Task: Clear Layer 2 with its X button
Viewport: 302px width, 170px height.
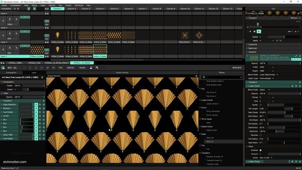Action: (3, 50)
